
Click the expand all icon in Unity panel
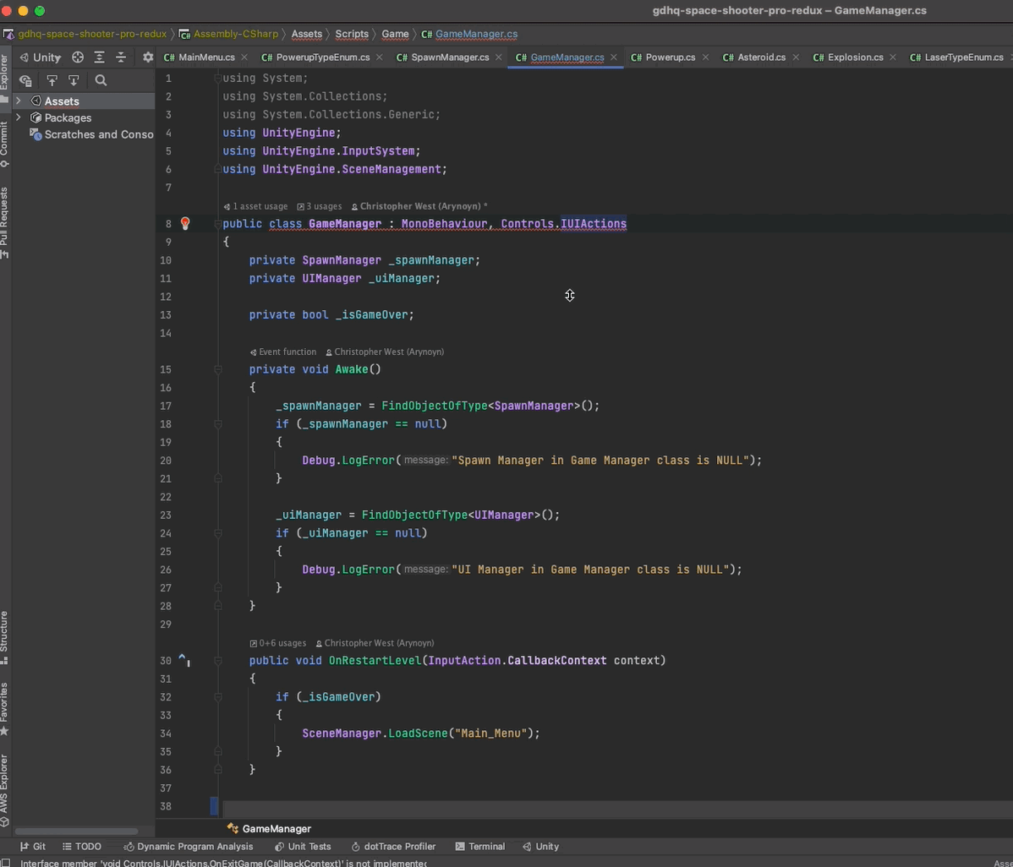click(100, 57)
